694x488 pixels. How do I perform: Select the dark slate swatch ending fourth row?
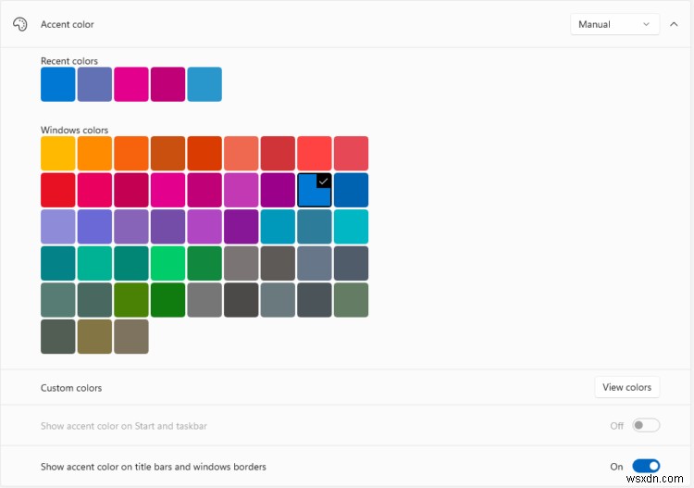(x=351, y=264)
